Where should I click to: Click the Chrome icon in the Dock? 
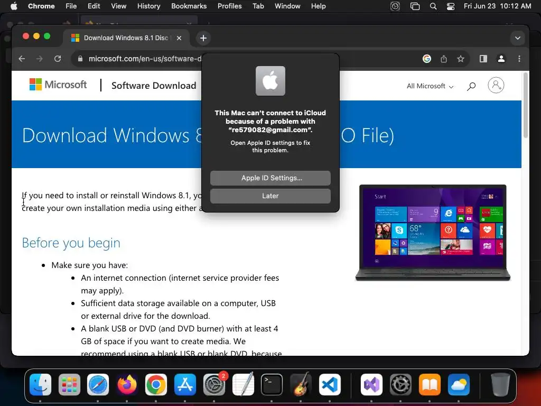pyautogui.click(x=156, y=384)
